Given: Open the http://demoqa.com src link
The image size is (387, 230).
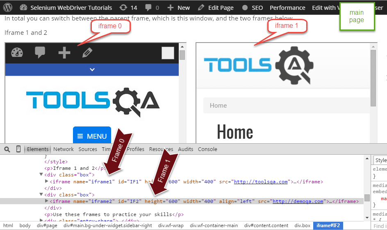Looking at the screenshot, I should click(x=298, y=201).
